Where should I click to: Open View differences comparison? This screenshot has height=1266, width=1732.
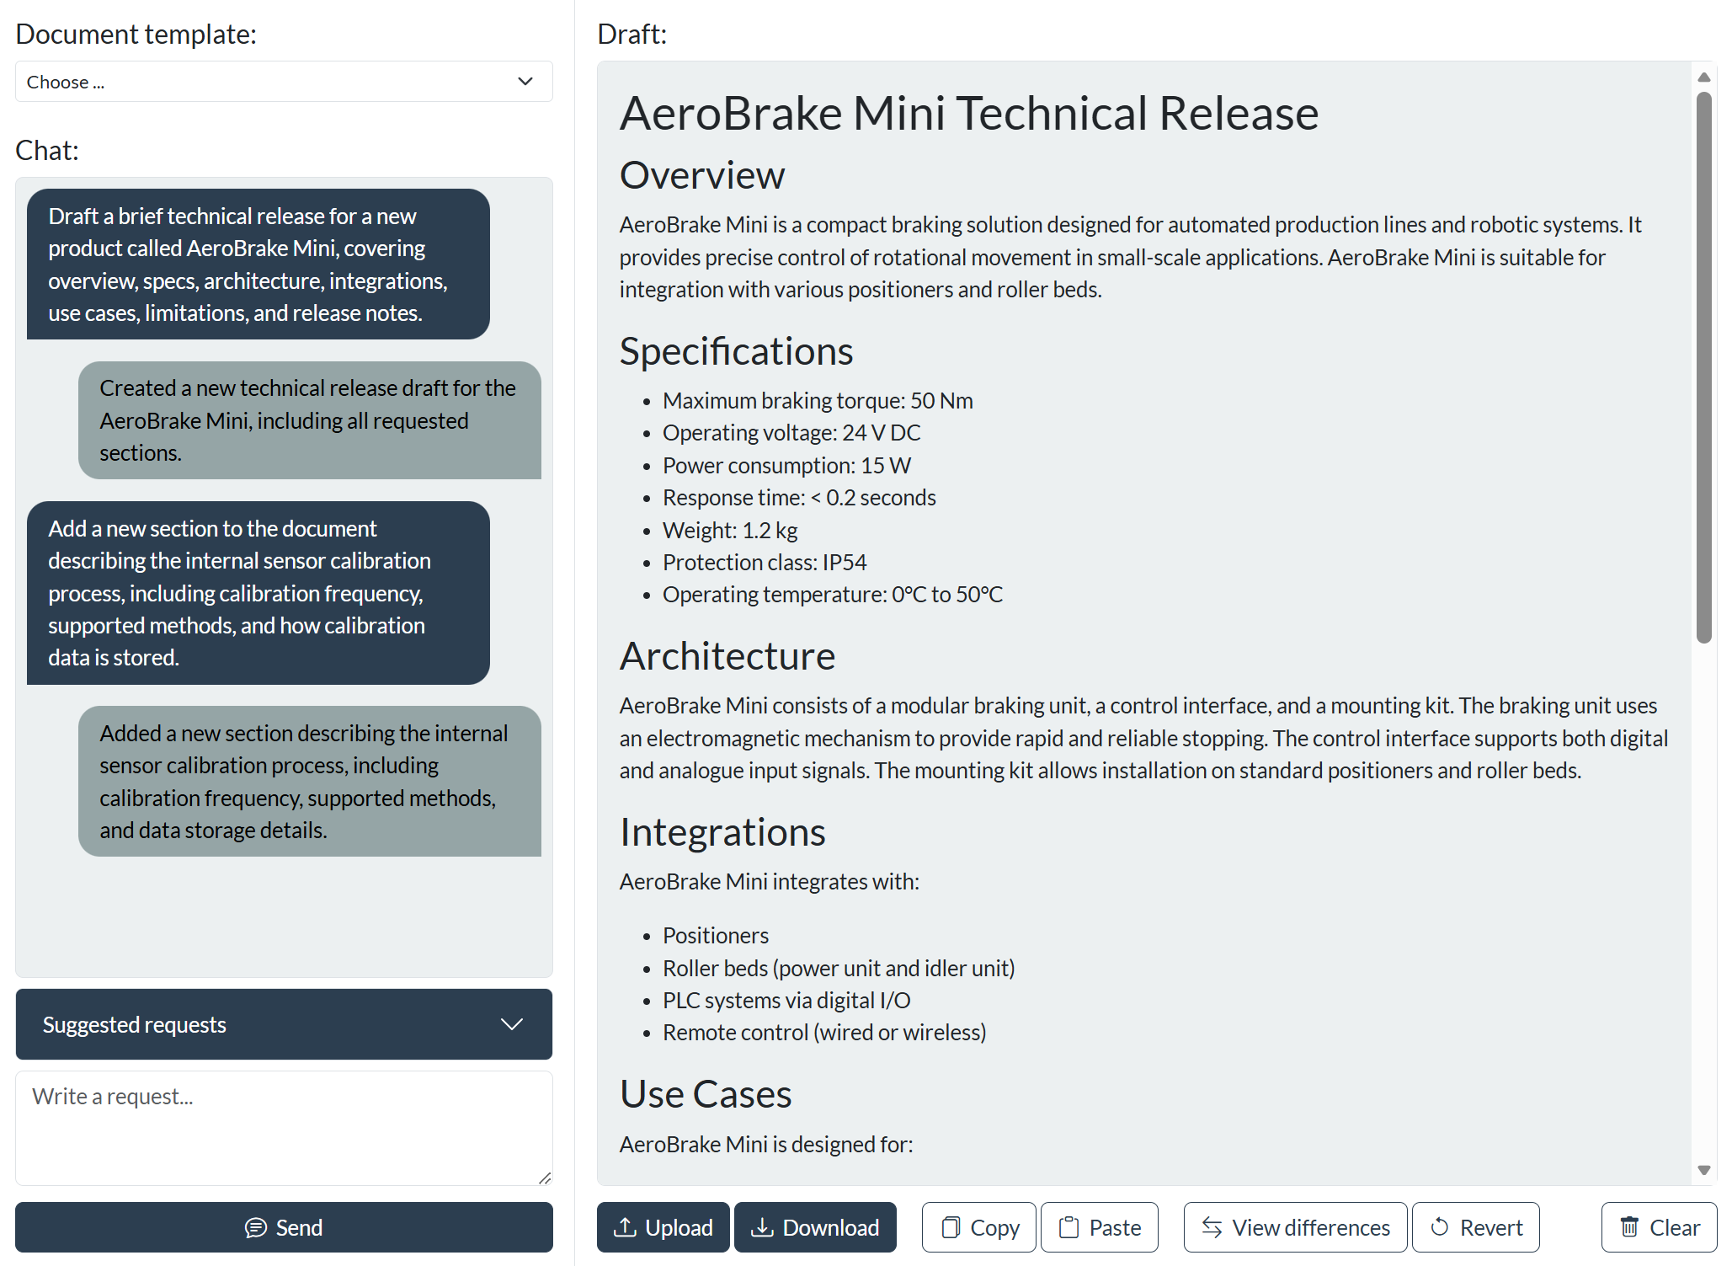tap(1294, 1227)
